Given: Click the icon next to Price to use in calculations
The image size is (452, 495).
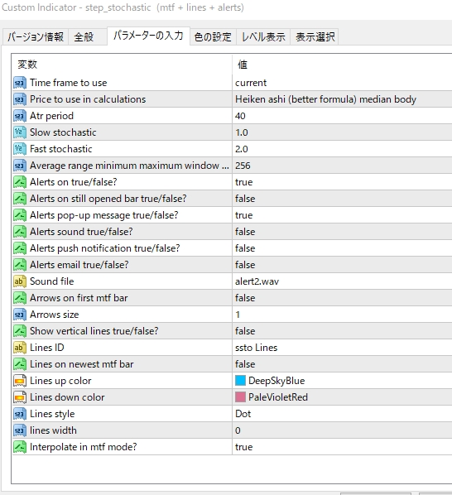Looking at the screenshot, I should pyautogui.click(x=20, y=99).
